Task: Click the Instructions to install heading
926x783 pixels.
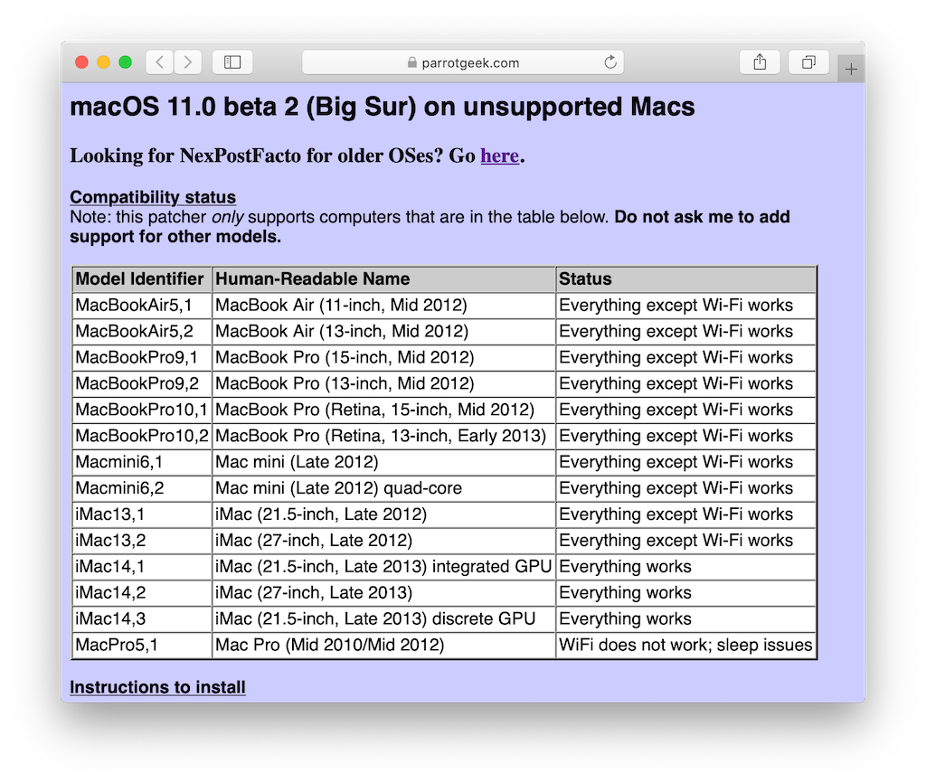Action: tap(157, 687)
